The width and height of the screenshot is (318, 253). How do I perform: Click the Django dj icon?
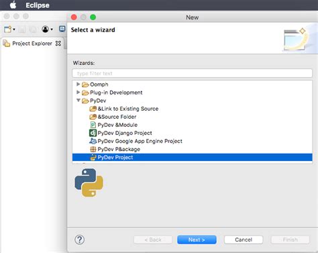tap(93, 133)
